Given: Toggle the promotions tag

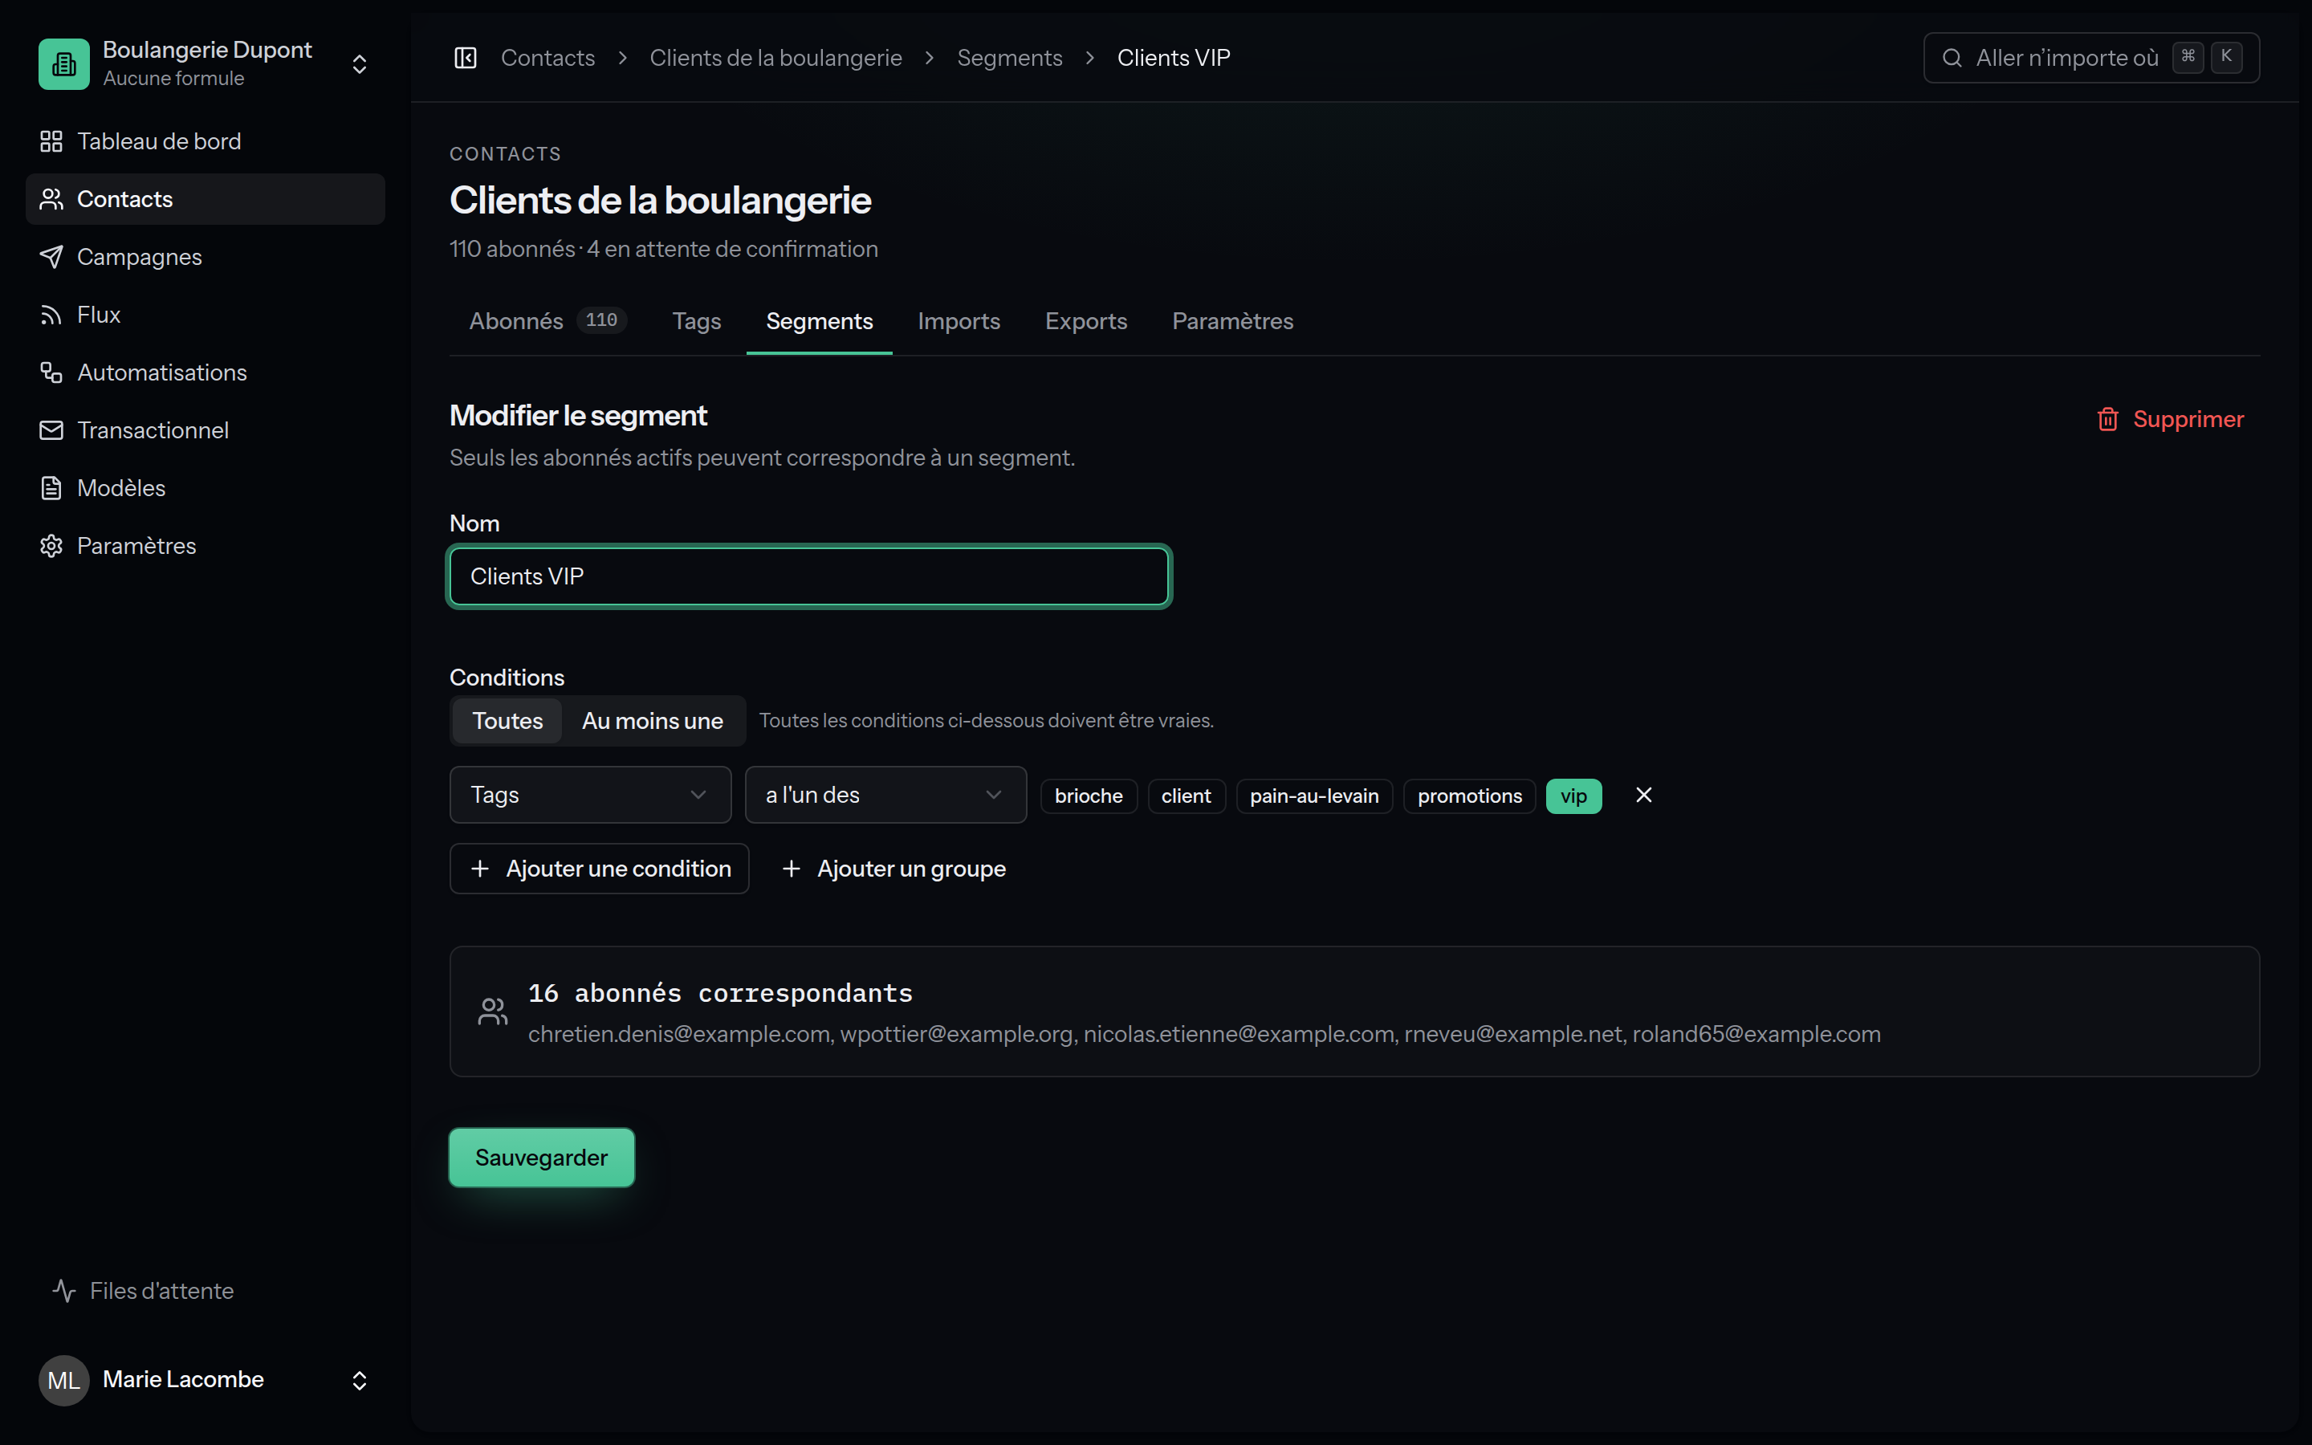Looking at the screenshot, I should [1468, 796].
